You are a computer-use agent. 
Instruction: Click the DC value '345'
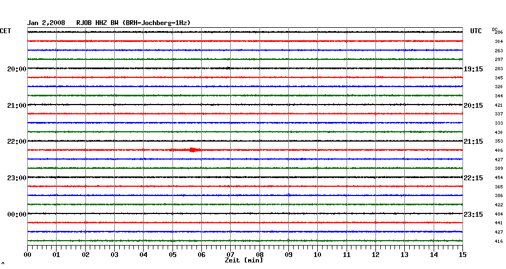[499, 78]
